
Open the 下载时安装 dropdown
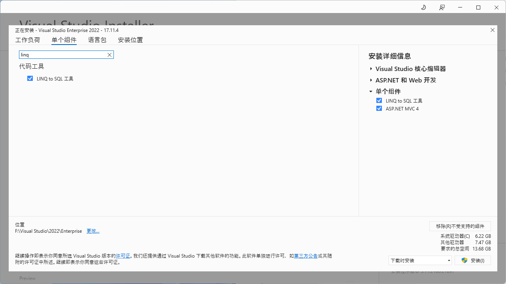(420, 260)
